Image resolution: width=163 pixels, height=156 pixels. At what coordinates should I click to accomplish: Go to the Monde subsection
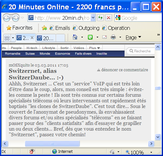(x=45, y=54)
